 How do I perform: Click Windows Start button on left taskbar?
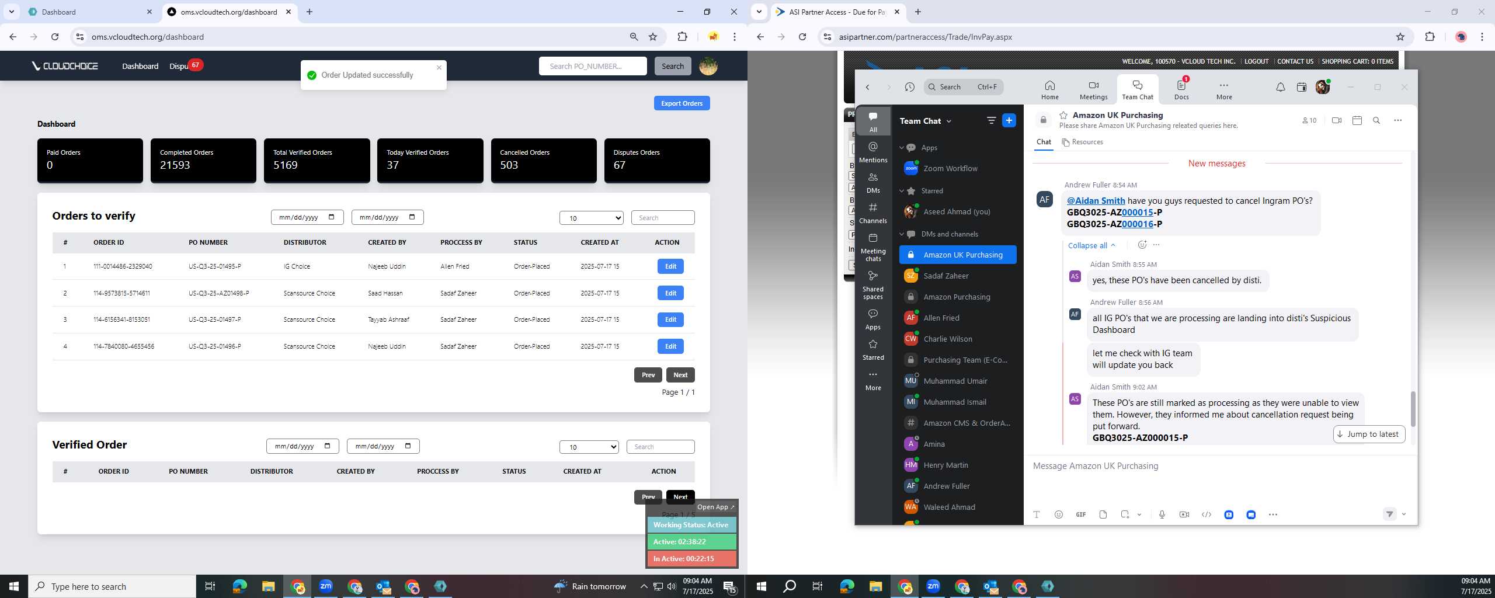[14, 586]
